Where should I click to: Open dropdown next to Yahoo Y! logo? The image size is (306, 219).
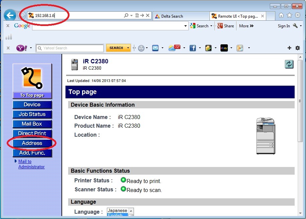pyautogui.click(x=31, y=48)
